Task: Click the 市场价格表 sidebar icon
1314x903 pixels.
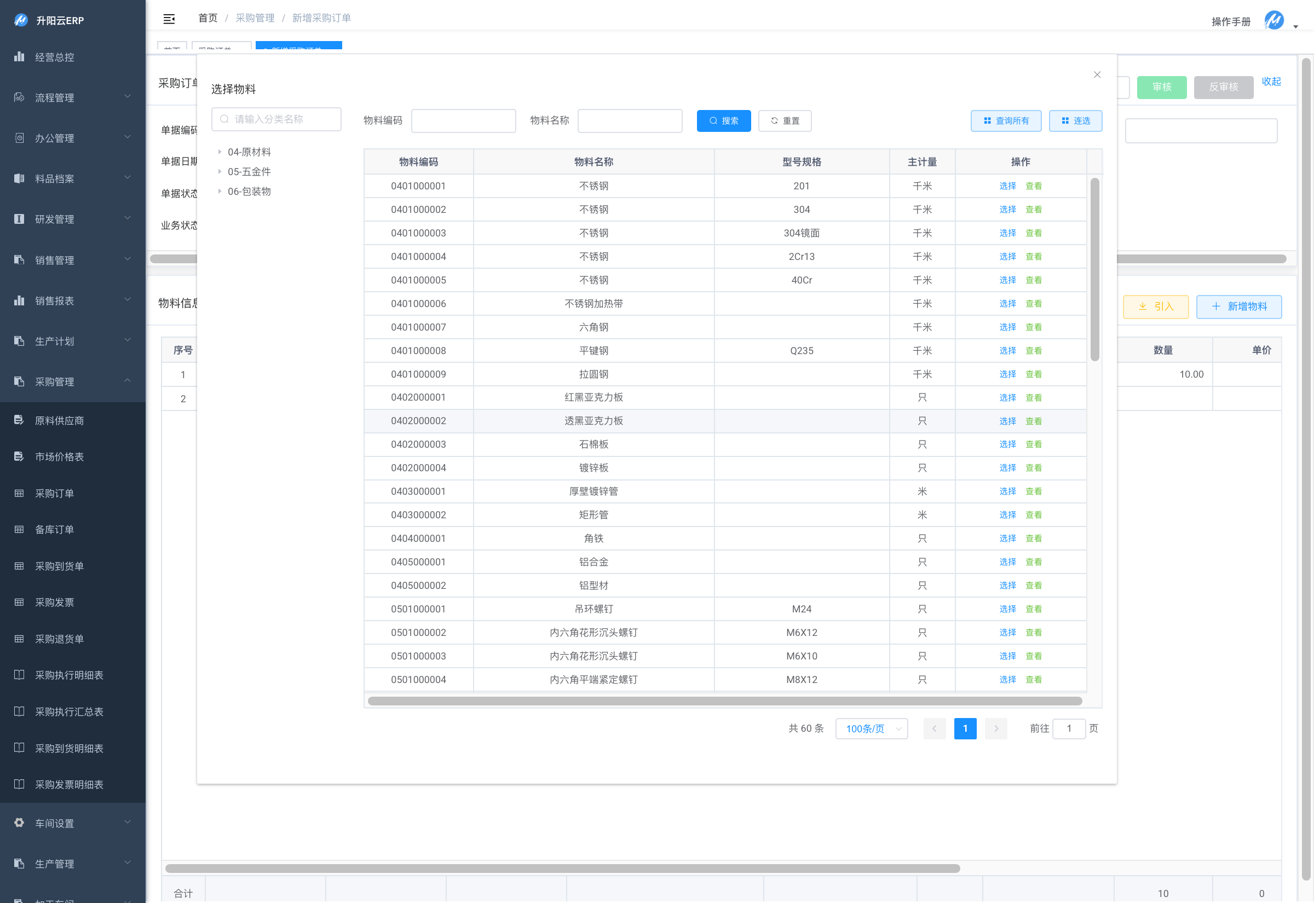Action: 19,456
